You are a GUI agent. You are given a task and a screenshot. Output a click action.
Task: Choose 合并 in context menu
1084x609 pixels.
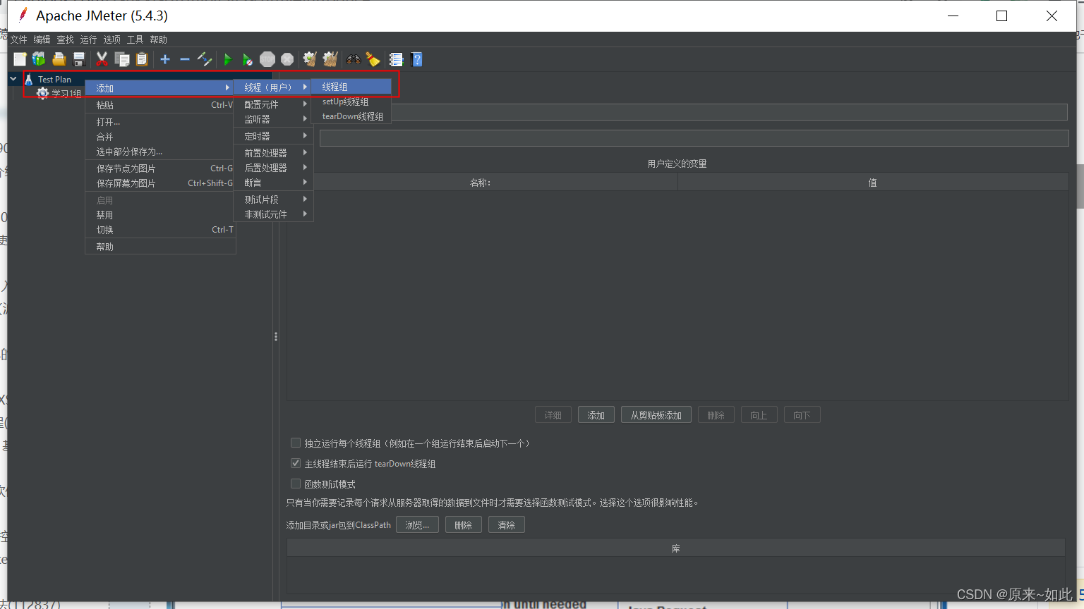click(161, 137)
